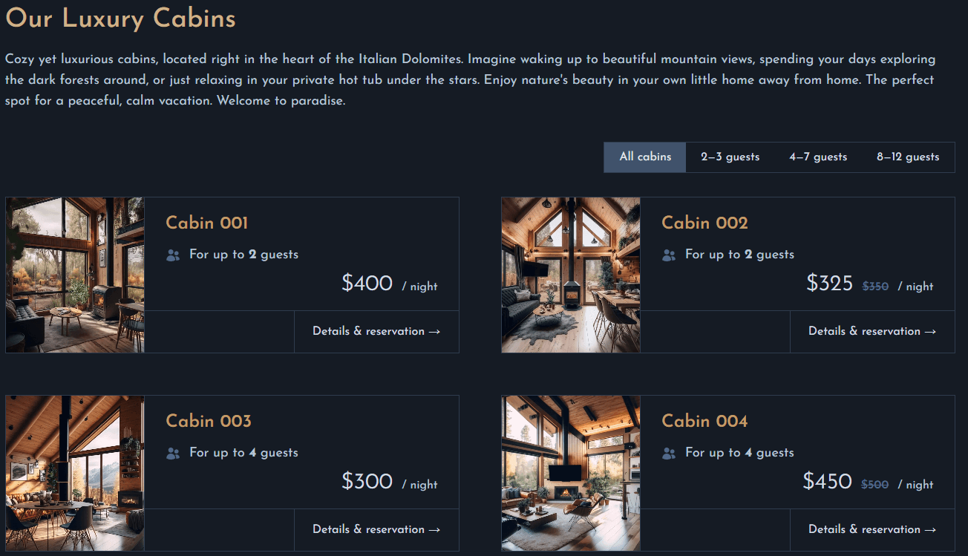Click the Cabin 004 heading
968x556 pixels.
(x=704, y=421)
